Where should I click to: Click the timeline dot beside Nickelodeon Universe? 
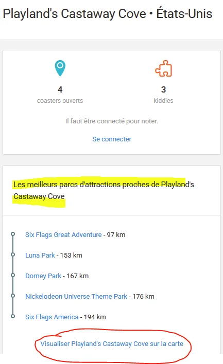click(x=13, y=296)
